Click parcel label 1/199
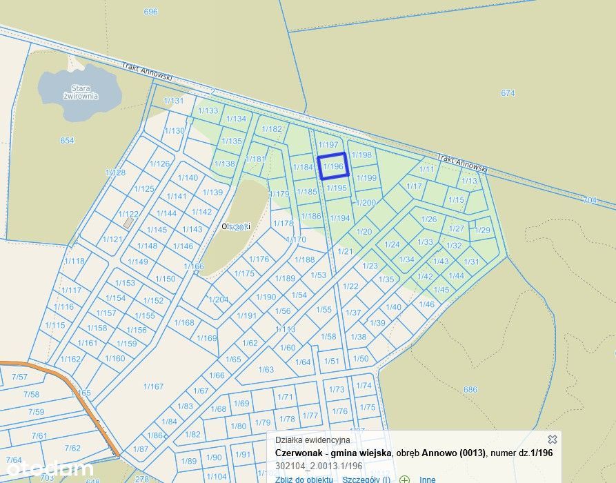616x483 pixels. click(x=366, y=178)
